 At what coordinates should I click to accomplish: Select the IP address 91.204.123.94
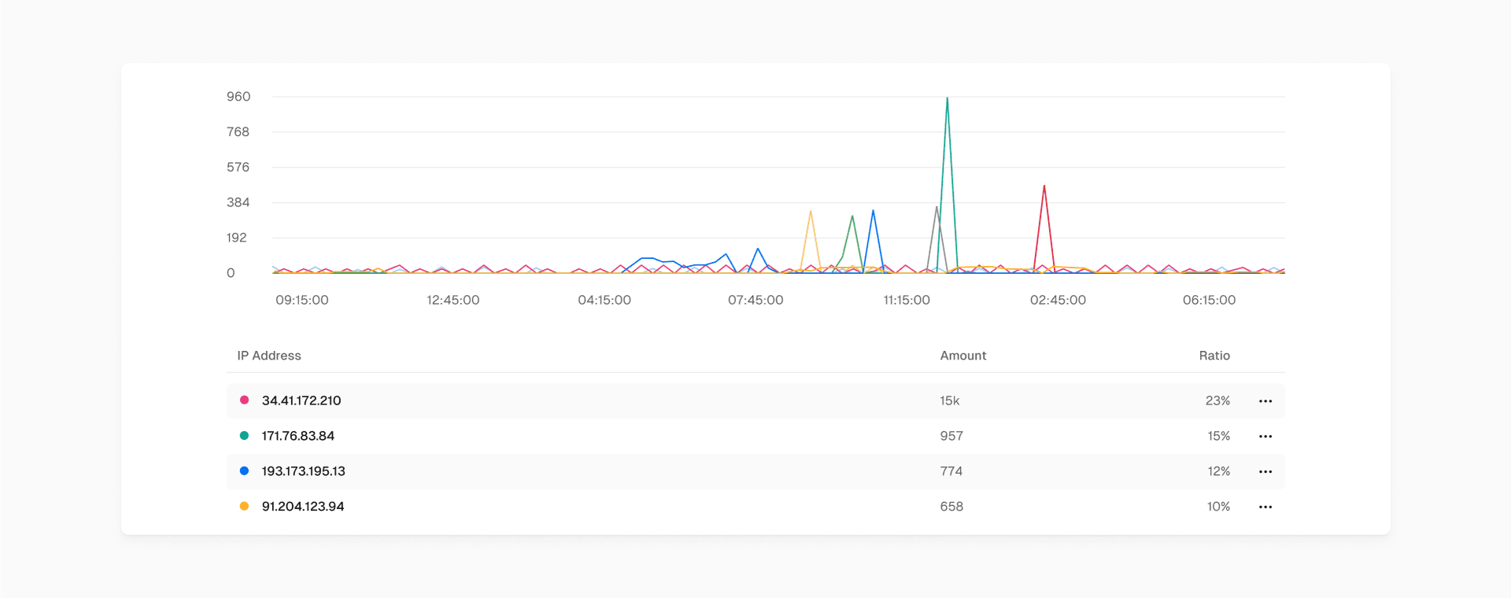[x=303, y=507]
